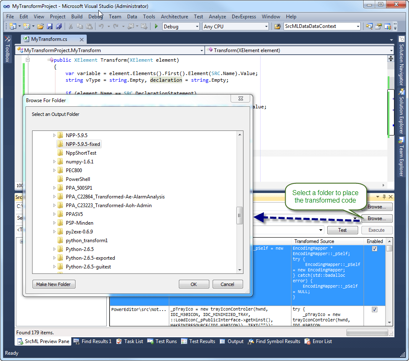
Task: Open the Architecture menu
Action: point(175,16)
